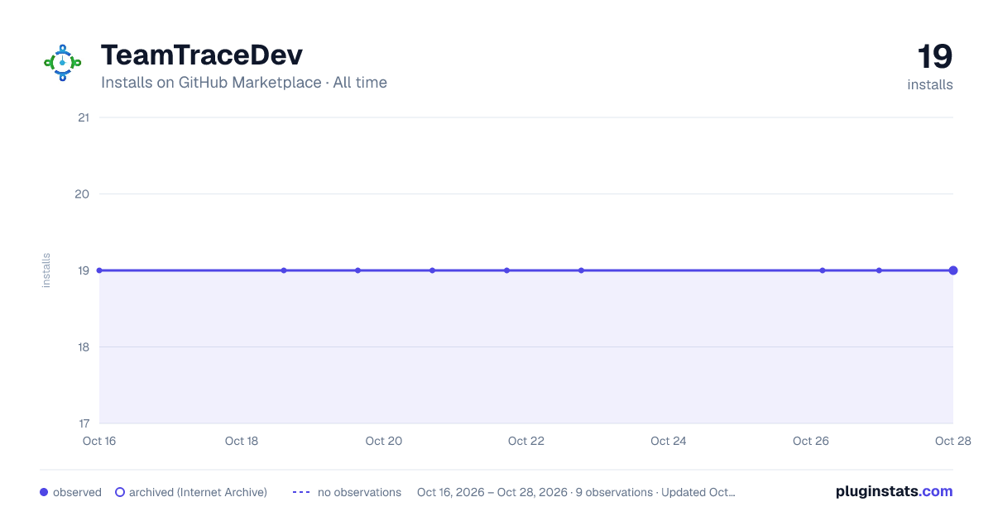Click the large final data point at Oct 28
This screenshot has height=521, width=993.
click(953, 270)
